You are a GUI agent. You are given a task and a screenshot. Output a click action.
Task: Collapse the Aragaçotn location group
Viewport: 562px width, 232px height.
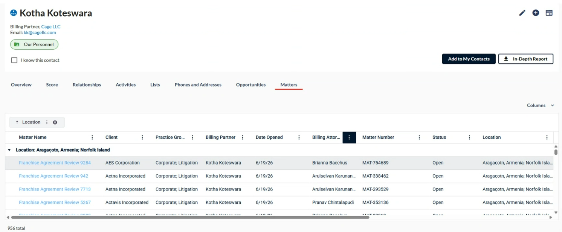pos(9,150)
